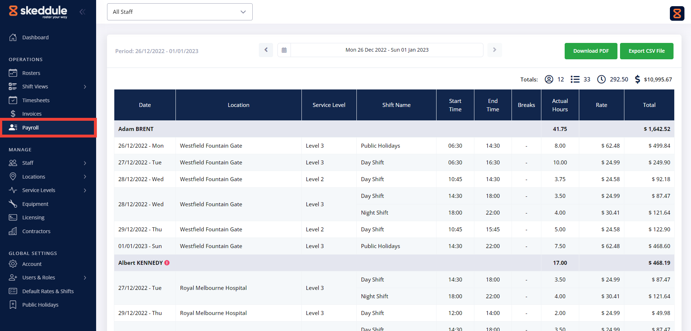Image resolution: width=691 pixels, height=331 pixels.
Task: Open the Skeddule profile icon top right
Action: (677, 13)
